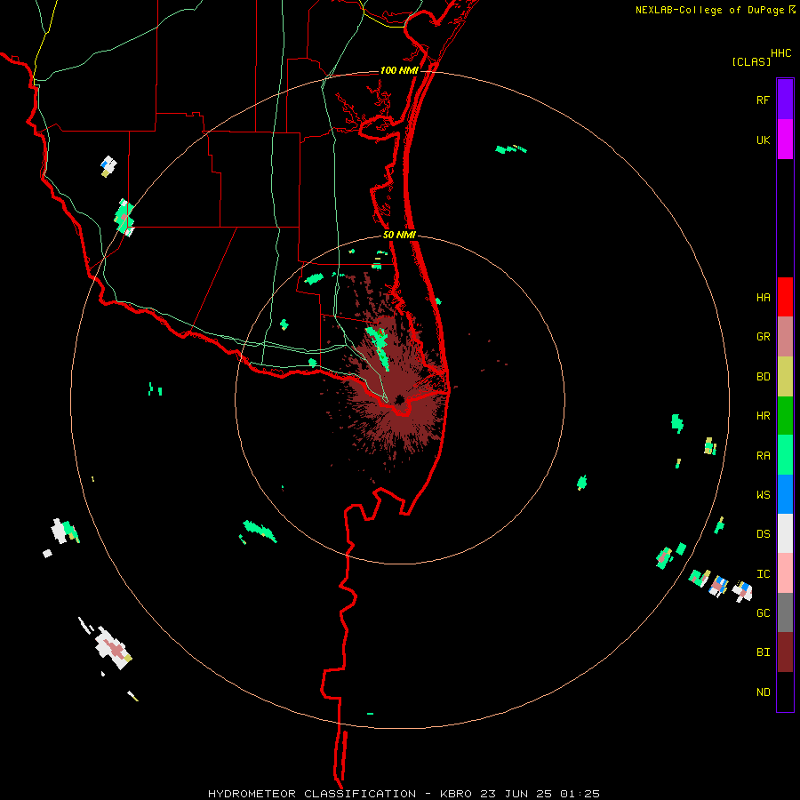This screenshot has width=800, height=800.
Task: Click the HHC product label
Action: click(780, 53)
